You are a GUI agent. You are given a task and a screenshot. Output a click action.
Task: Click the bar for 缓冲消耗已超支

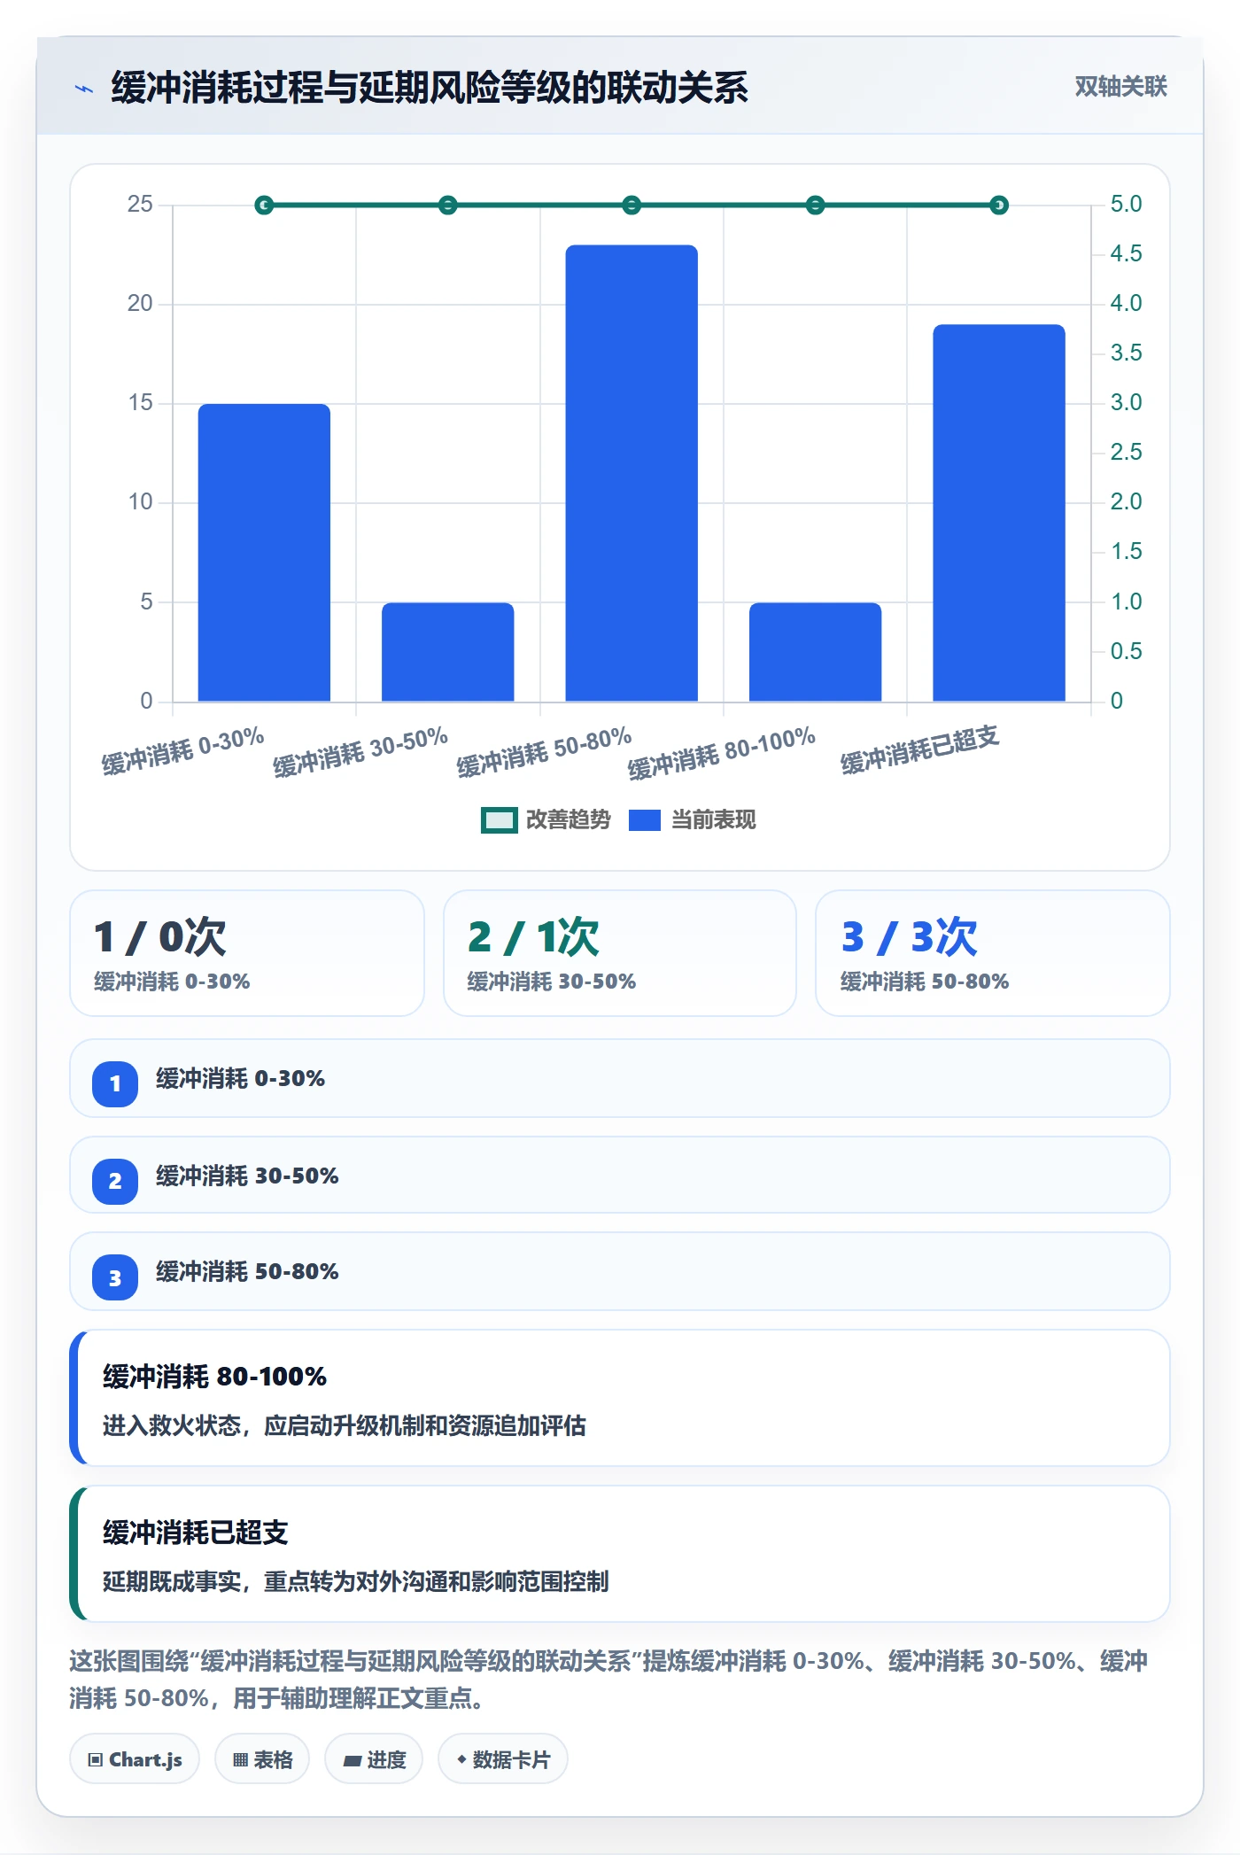tap(999, 513)
